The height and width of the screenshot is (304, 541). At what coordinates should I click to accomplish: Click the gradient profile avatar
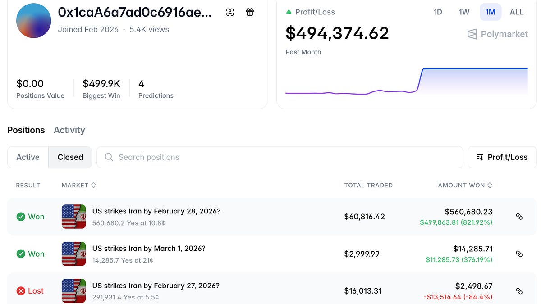[x=33, y=20]
